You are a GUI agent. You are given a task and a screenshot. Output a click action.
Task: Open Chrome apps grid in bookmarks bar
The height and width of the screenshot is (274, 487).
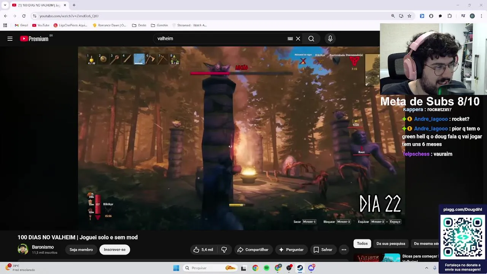pyautogui.click(x=5, y=25)
